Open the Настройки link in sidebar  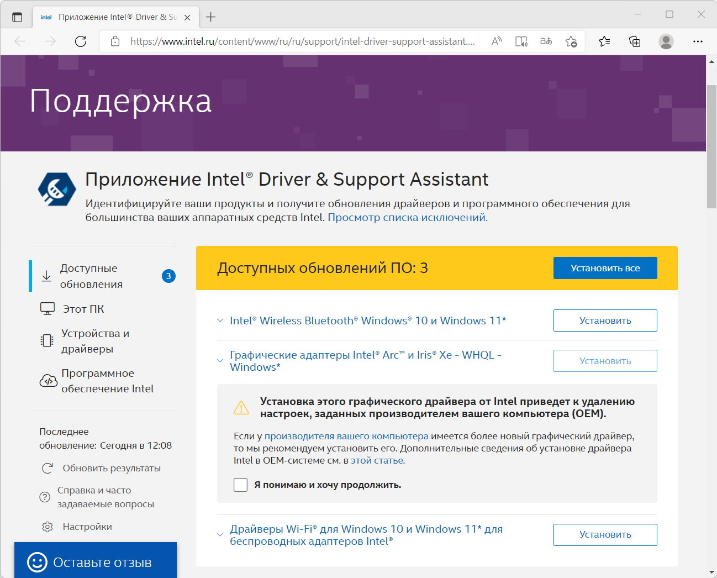[87, 527]
